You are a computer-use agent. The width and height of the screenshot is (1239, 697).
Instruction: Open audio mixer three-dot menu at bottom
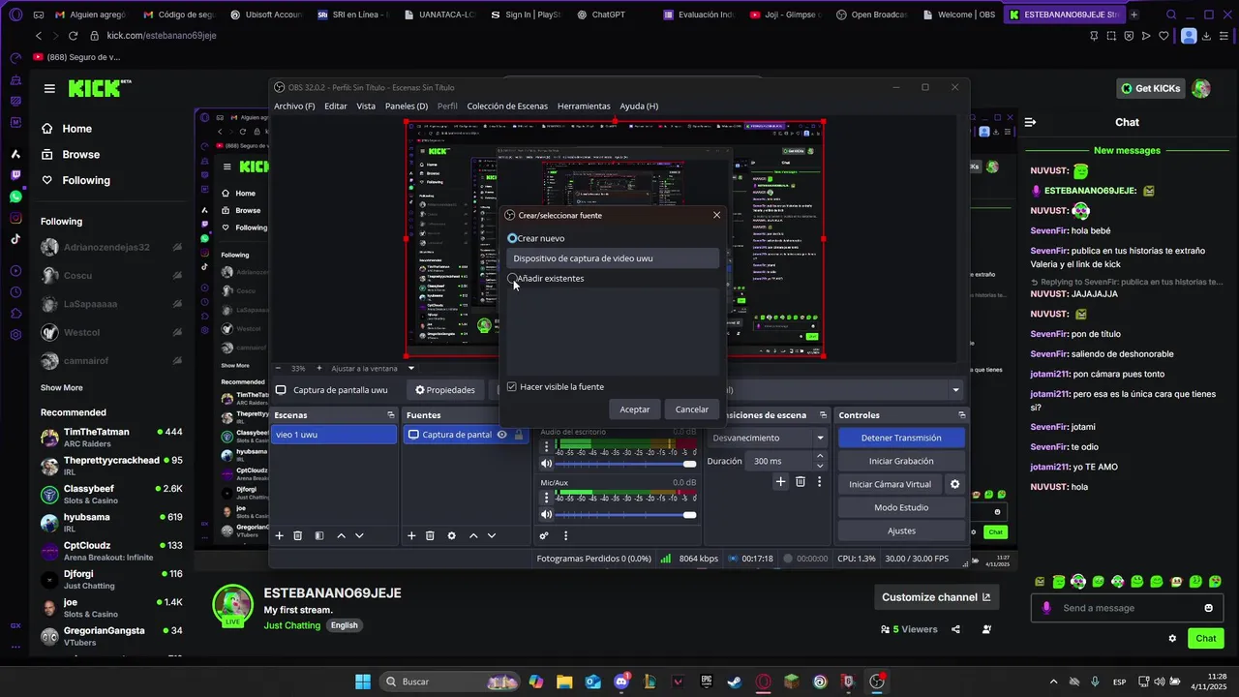tap(565, 535)
